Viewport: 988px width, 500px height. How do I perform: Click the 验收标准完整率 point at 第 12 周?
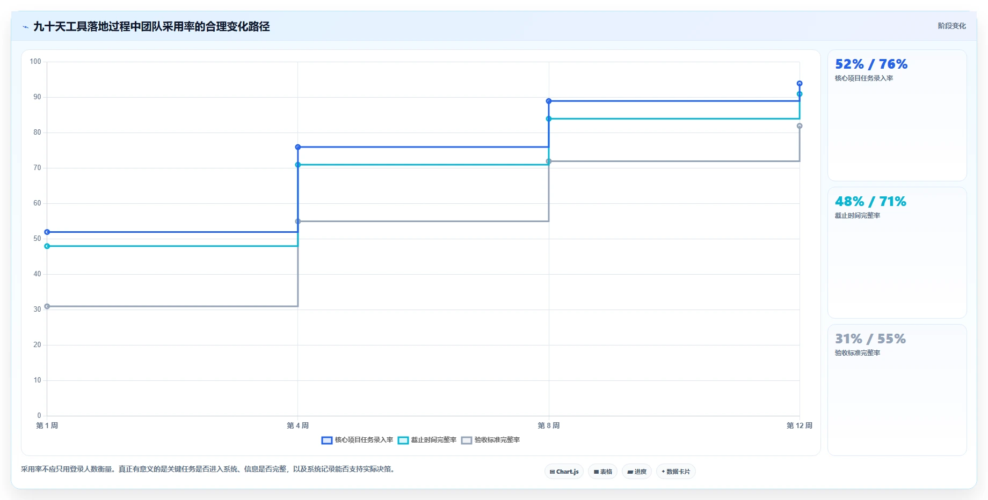(x=800, y=126)
